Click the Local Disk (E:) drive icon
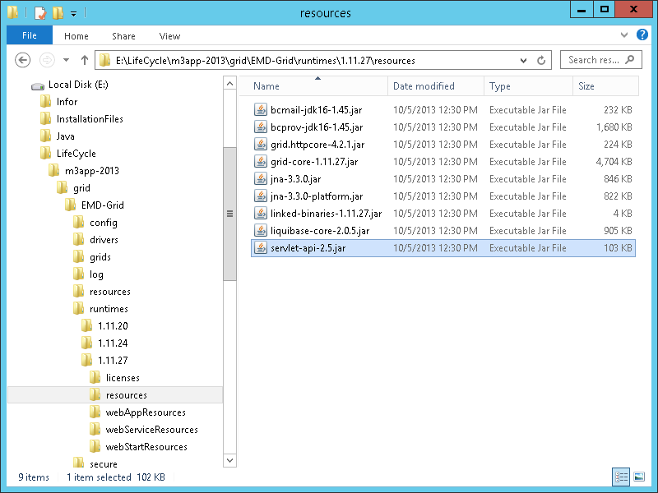This screenshot has height=493, width=658. pos(38,85)
